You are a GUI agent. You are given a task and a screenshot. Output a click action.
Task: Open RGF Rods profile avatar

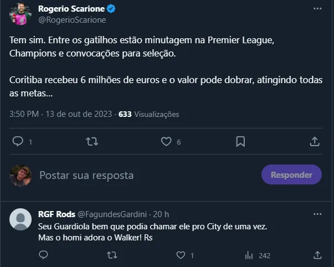coord(20,219)
